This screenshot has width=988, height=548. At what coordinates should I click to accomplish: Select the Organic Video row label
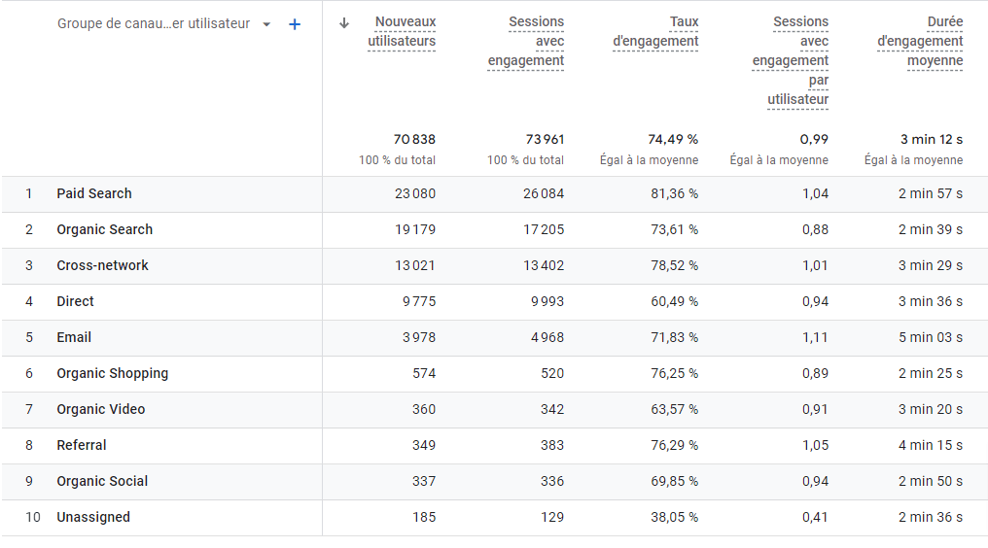[x=101, y=409]
